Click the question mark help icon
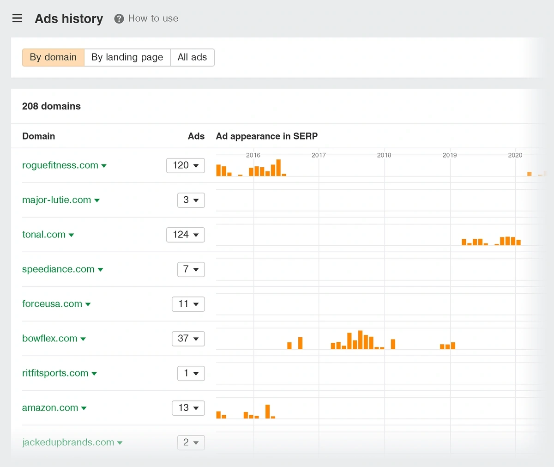The image size is (554, 467). [119, 19]
